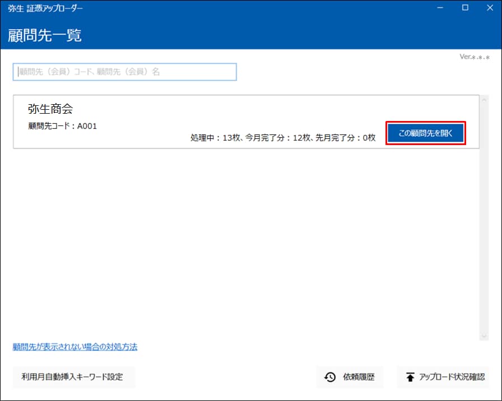The image size is (502, 401).
Task: Click the client list vertical scrollbar track
Action: [x=485, y=224]
